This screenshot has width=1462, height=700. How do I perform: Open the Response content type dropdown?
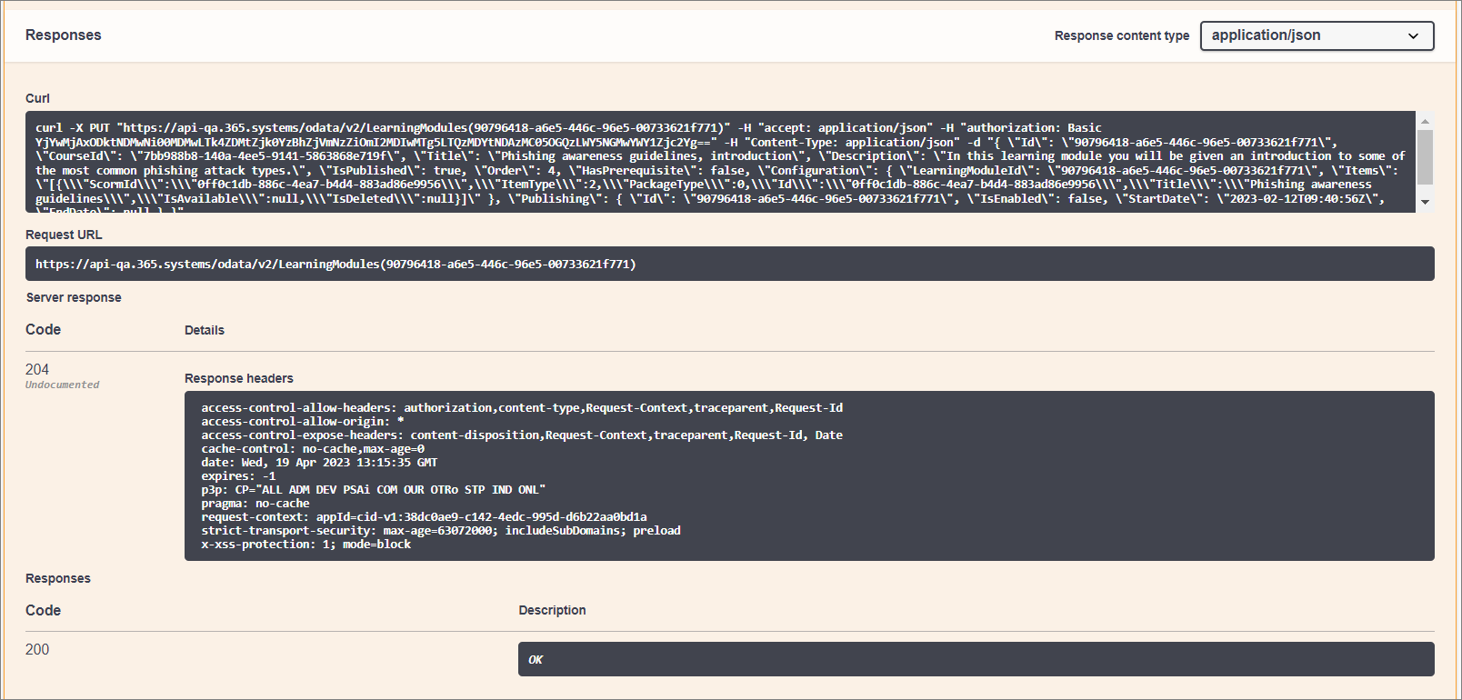click(1316, 35)
